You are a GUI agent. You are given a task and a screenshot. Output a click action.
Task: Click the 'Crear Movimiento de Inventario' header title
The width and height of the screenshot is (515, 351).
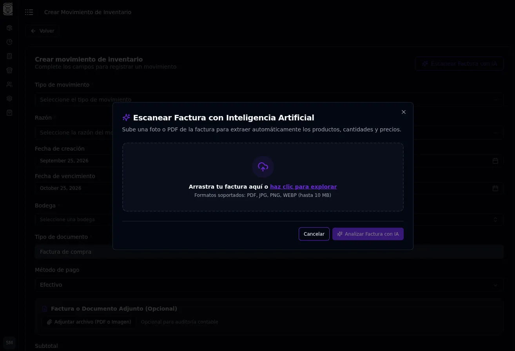pos(88,12)
